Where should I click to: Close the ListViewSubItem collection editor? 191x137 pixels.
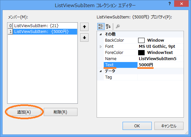(181, 4)
